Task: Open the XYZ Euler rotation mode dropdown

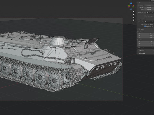Action: click(146, 48)
